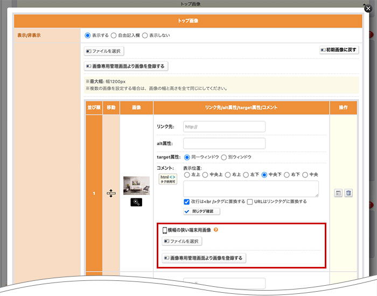Click the save/edit icon beside the trash

tap(339, 193)
